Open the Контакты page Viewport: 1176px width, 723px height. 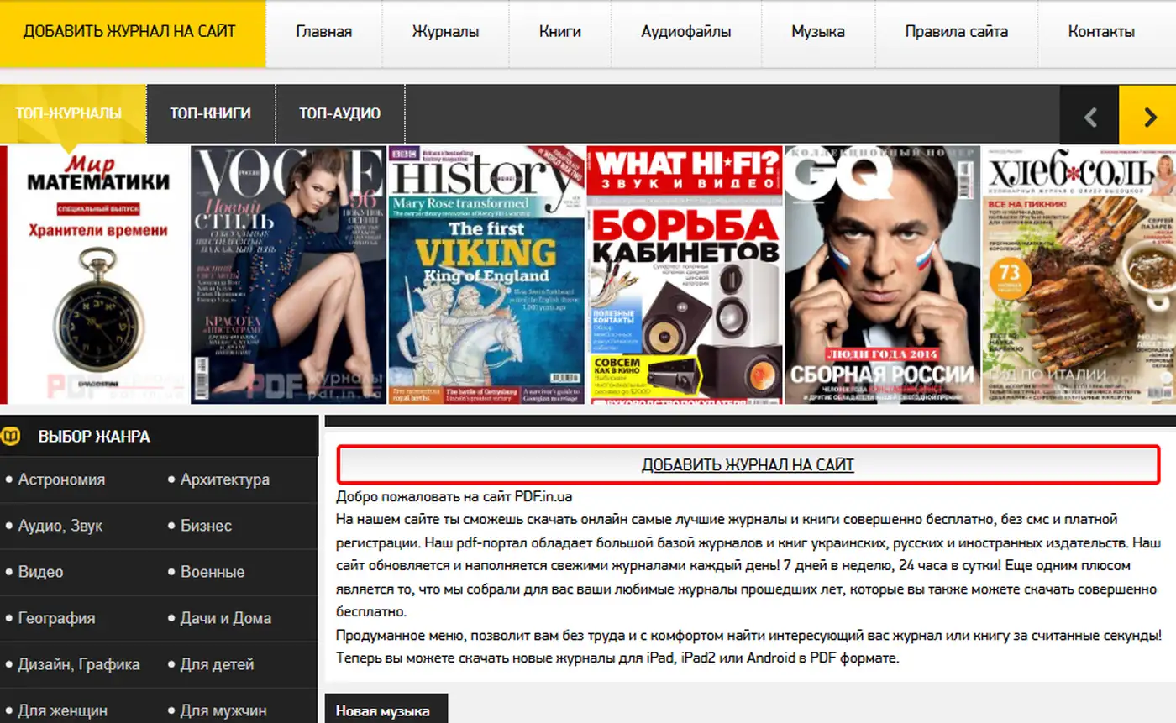(x=1101, y=32)
